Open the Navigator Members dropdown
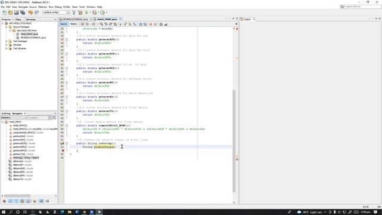 pyautogui.click(x=14, y=118)
